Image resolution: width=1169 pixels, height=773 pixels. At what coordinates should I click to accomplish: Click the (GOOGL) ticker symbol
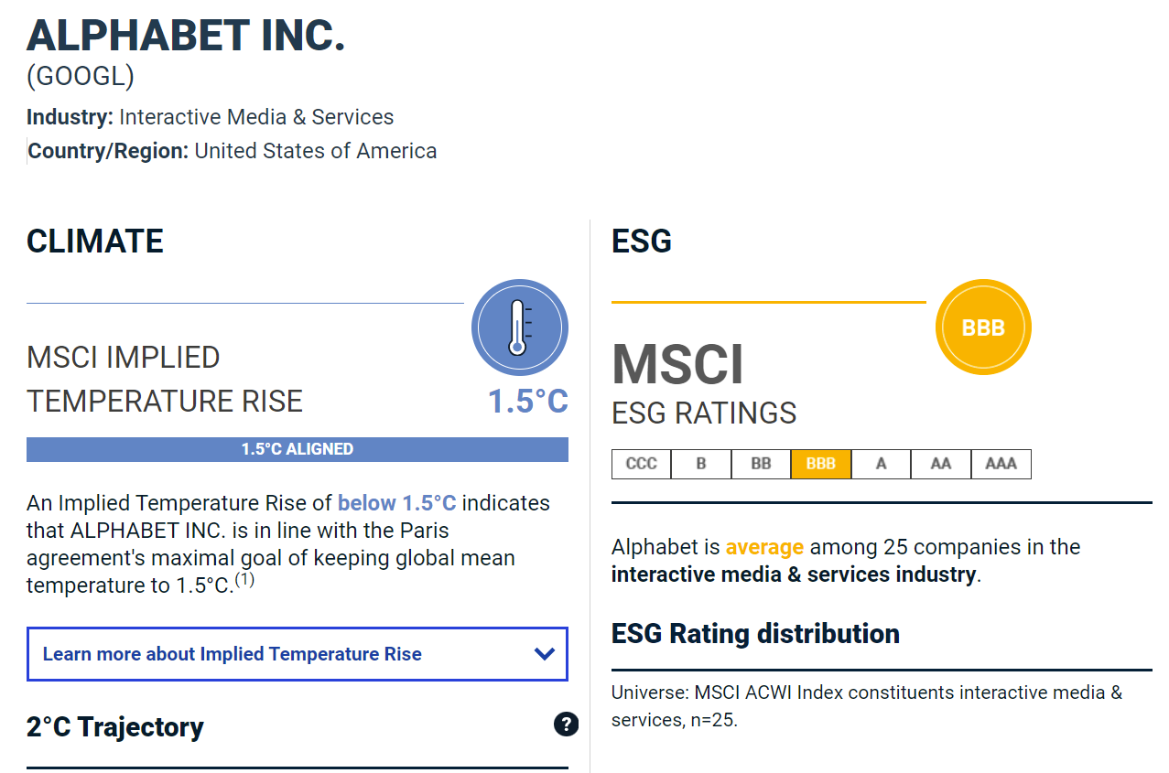click(81, 77)
